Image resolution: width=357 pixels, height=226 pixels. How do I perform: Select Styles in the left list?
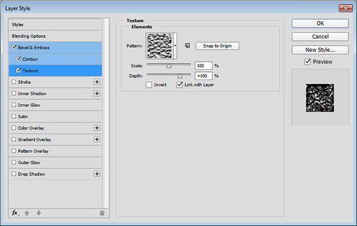pyautogui.click(x=55, y=24)
